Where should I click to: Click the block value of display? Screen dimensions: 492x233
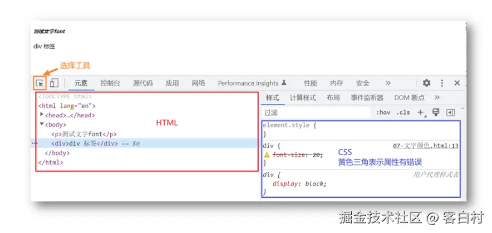pos(314,184)
